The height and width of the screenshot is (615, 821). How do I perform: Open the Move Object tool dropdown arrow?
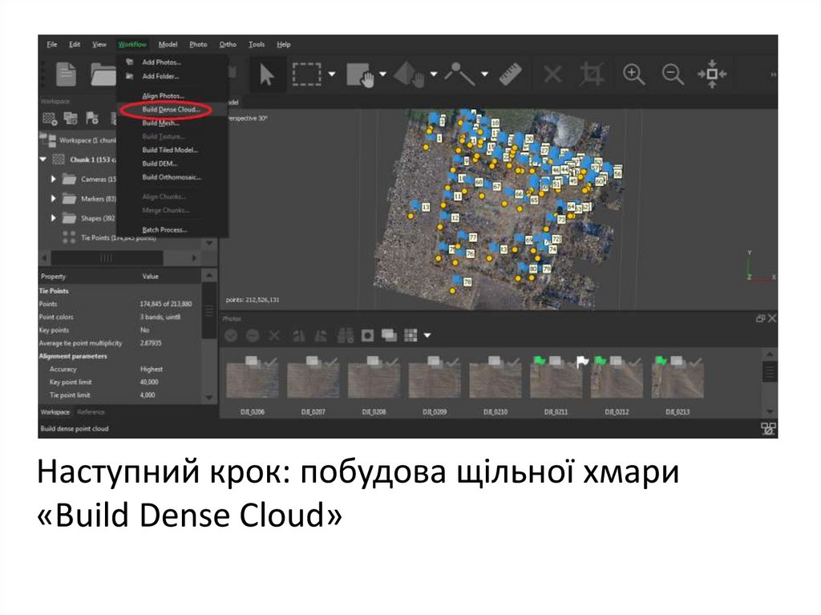434,75
